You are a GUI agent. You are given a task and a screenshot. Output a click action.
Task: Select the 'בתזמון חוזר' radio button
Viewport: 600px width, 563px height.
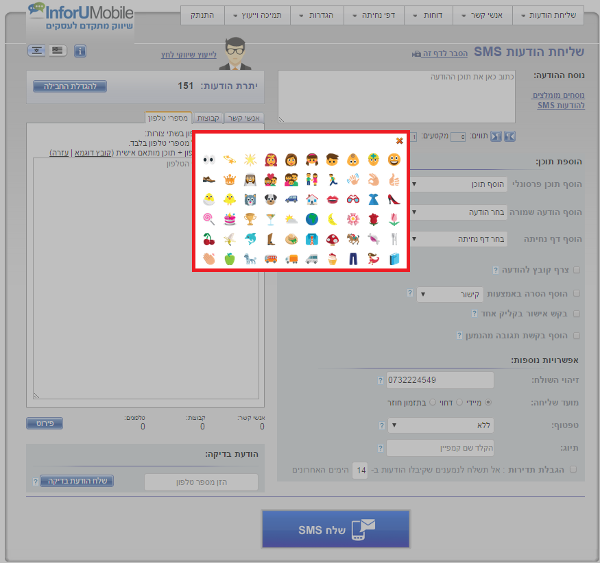point(433,402)
